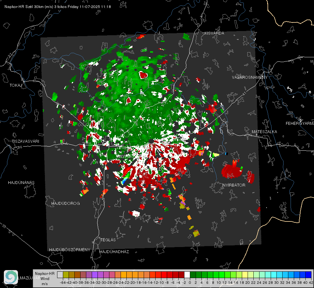Click the 42 value at legend end
314x288 pixels.
point(311,283)
